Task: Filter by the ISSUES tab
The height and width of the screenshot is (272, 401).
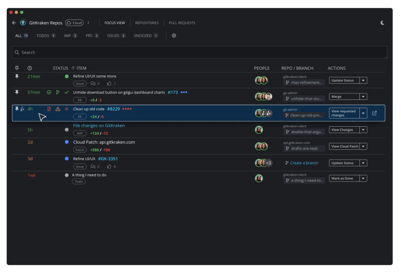Action: tap(116, 36)
